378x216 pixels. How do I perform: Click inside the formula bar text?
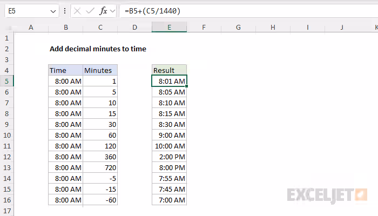(152, 11)
